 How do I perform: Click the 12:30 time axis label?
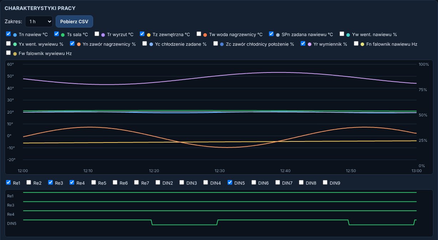[220, 171]
